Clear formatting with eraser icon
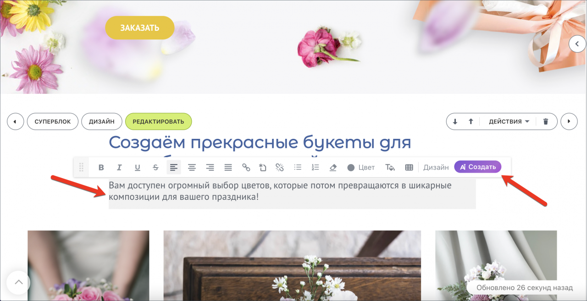Image resolution: width=587 pixels, height=301 pixels. pyautogui.click(x=333, y=167)
